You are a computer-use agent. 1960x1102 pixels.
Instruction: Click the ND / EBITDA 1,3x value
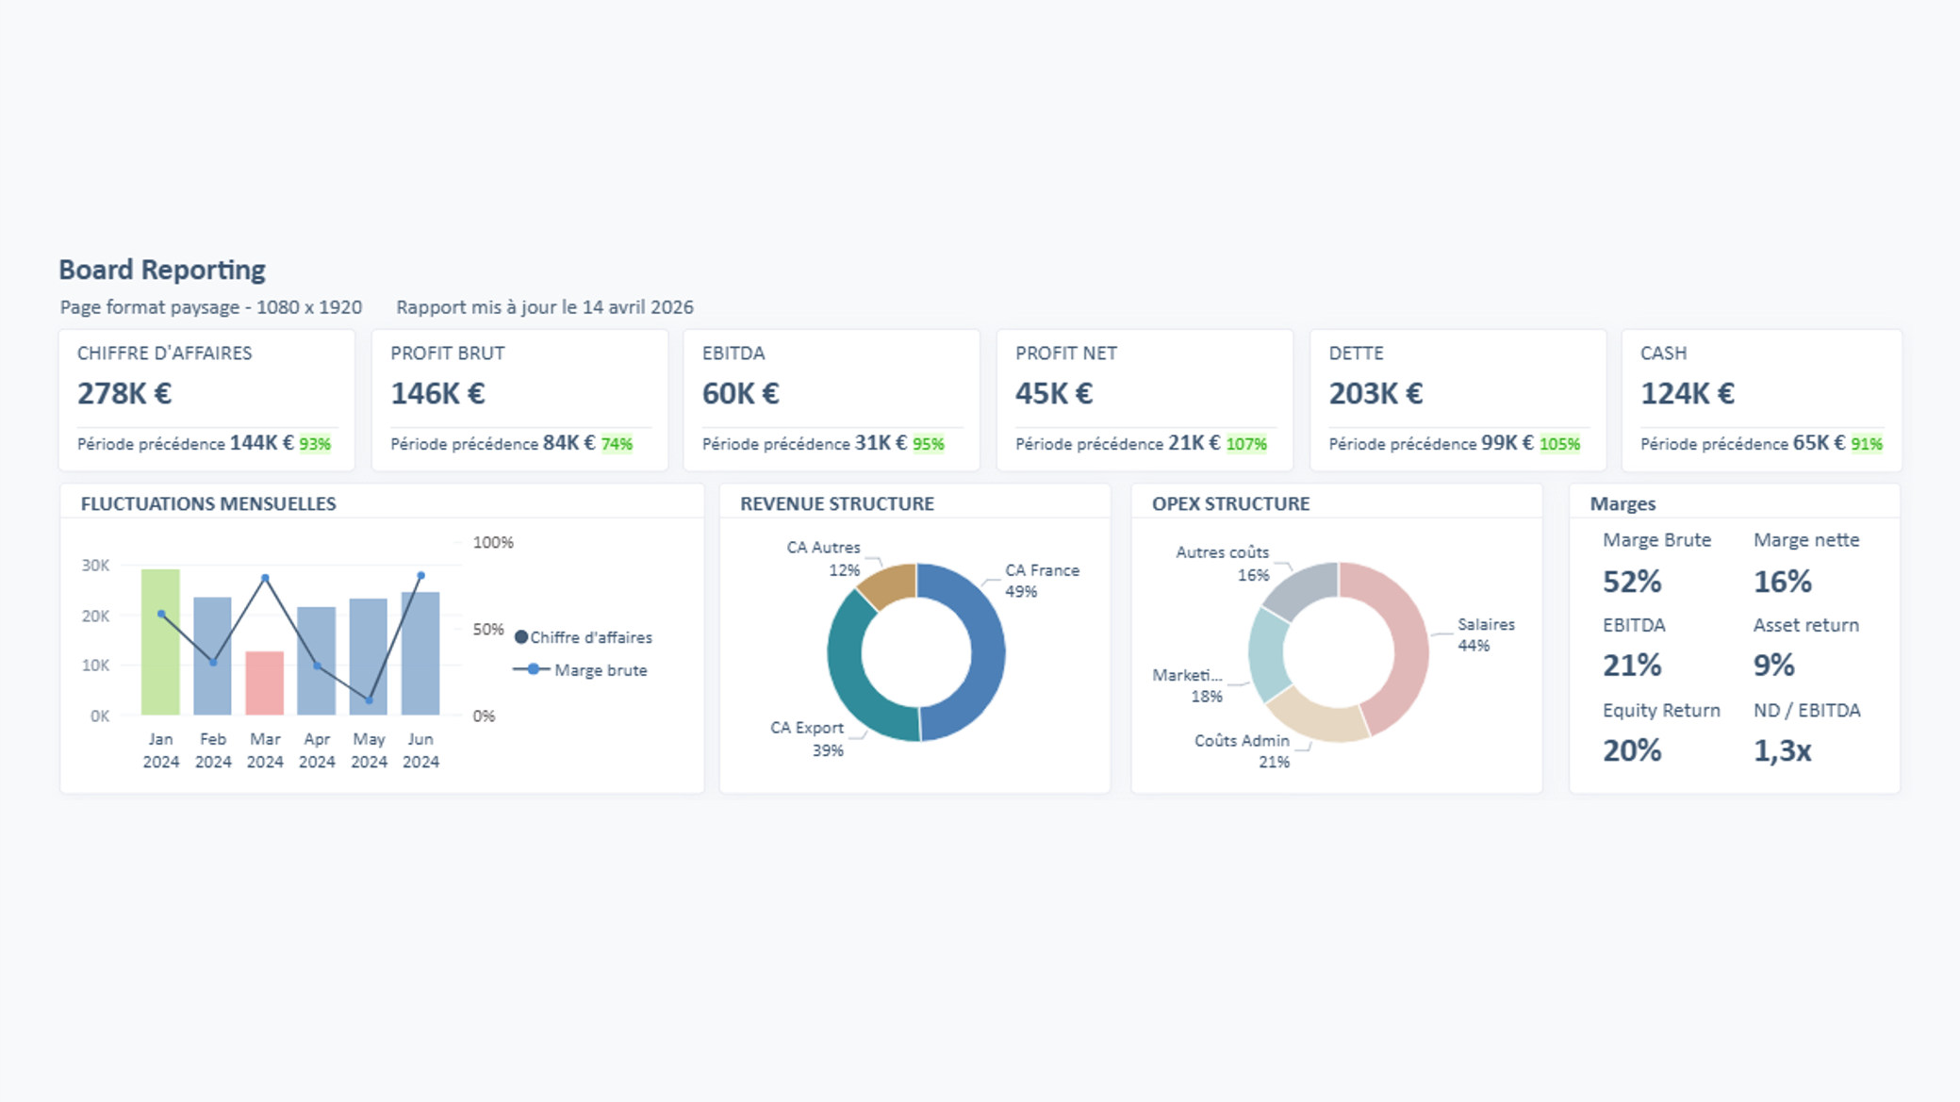click(1782, 750)
